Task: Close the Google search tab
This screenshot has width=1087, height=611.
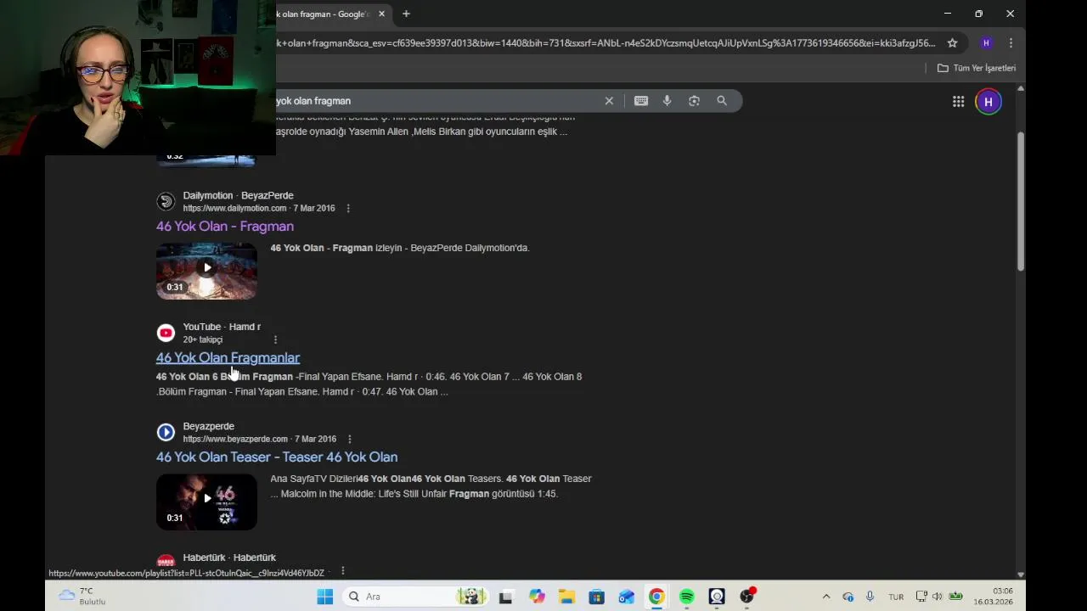Action: [x=381, y=14]
